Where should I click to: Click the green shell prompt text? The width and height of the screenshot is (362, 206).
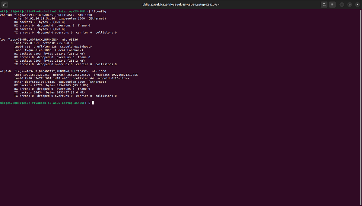[42, 103]
